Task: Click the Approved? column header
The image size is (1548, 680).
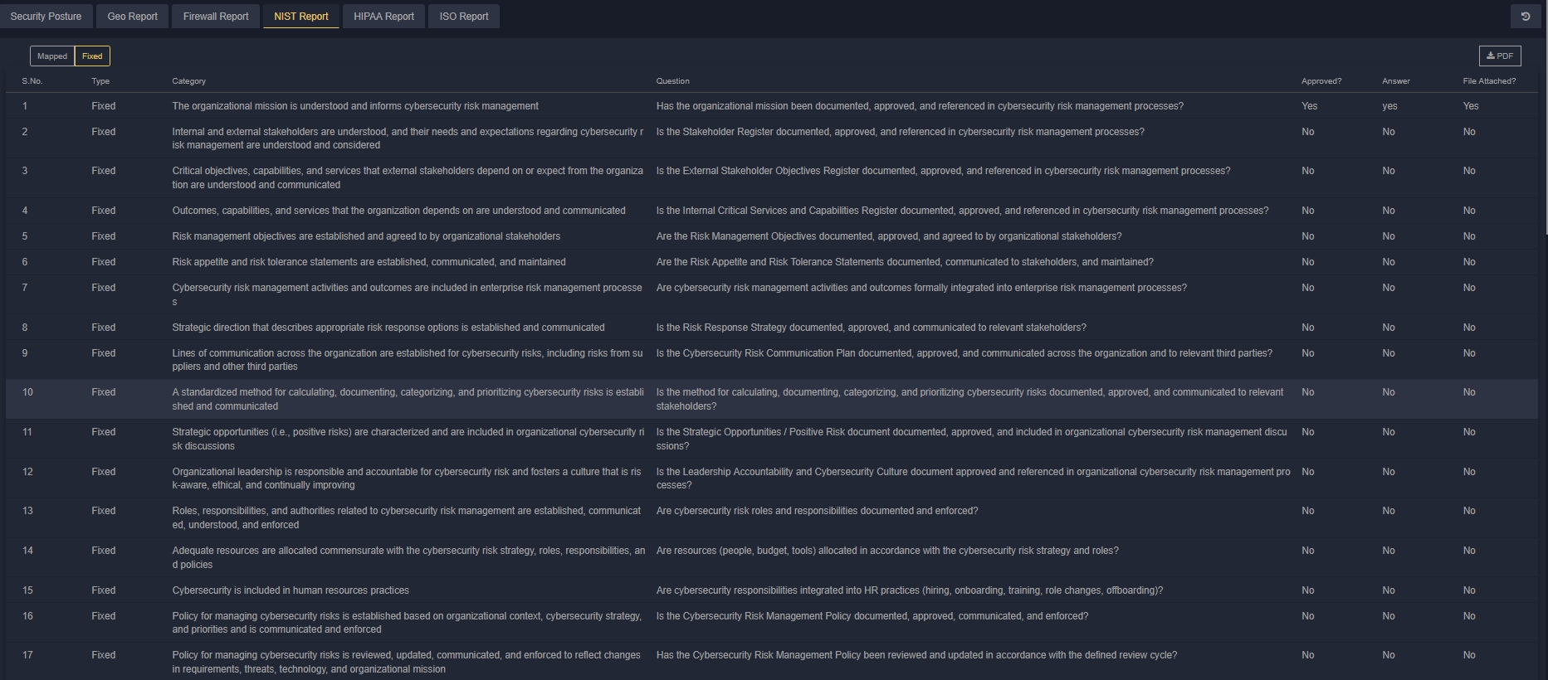Action: 1321,81
